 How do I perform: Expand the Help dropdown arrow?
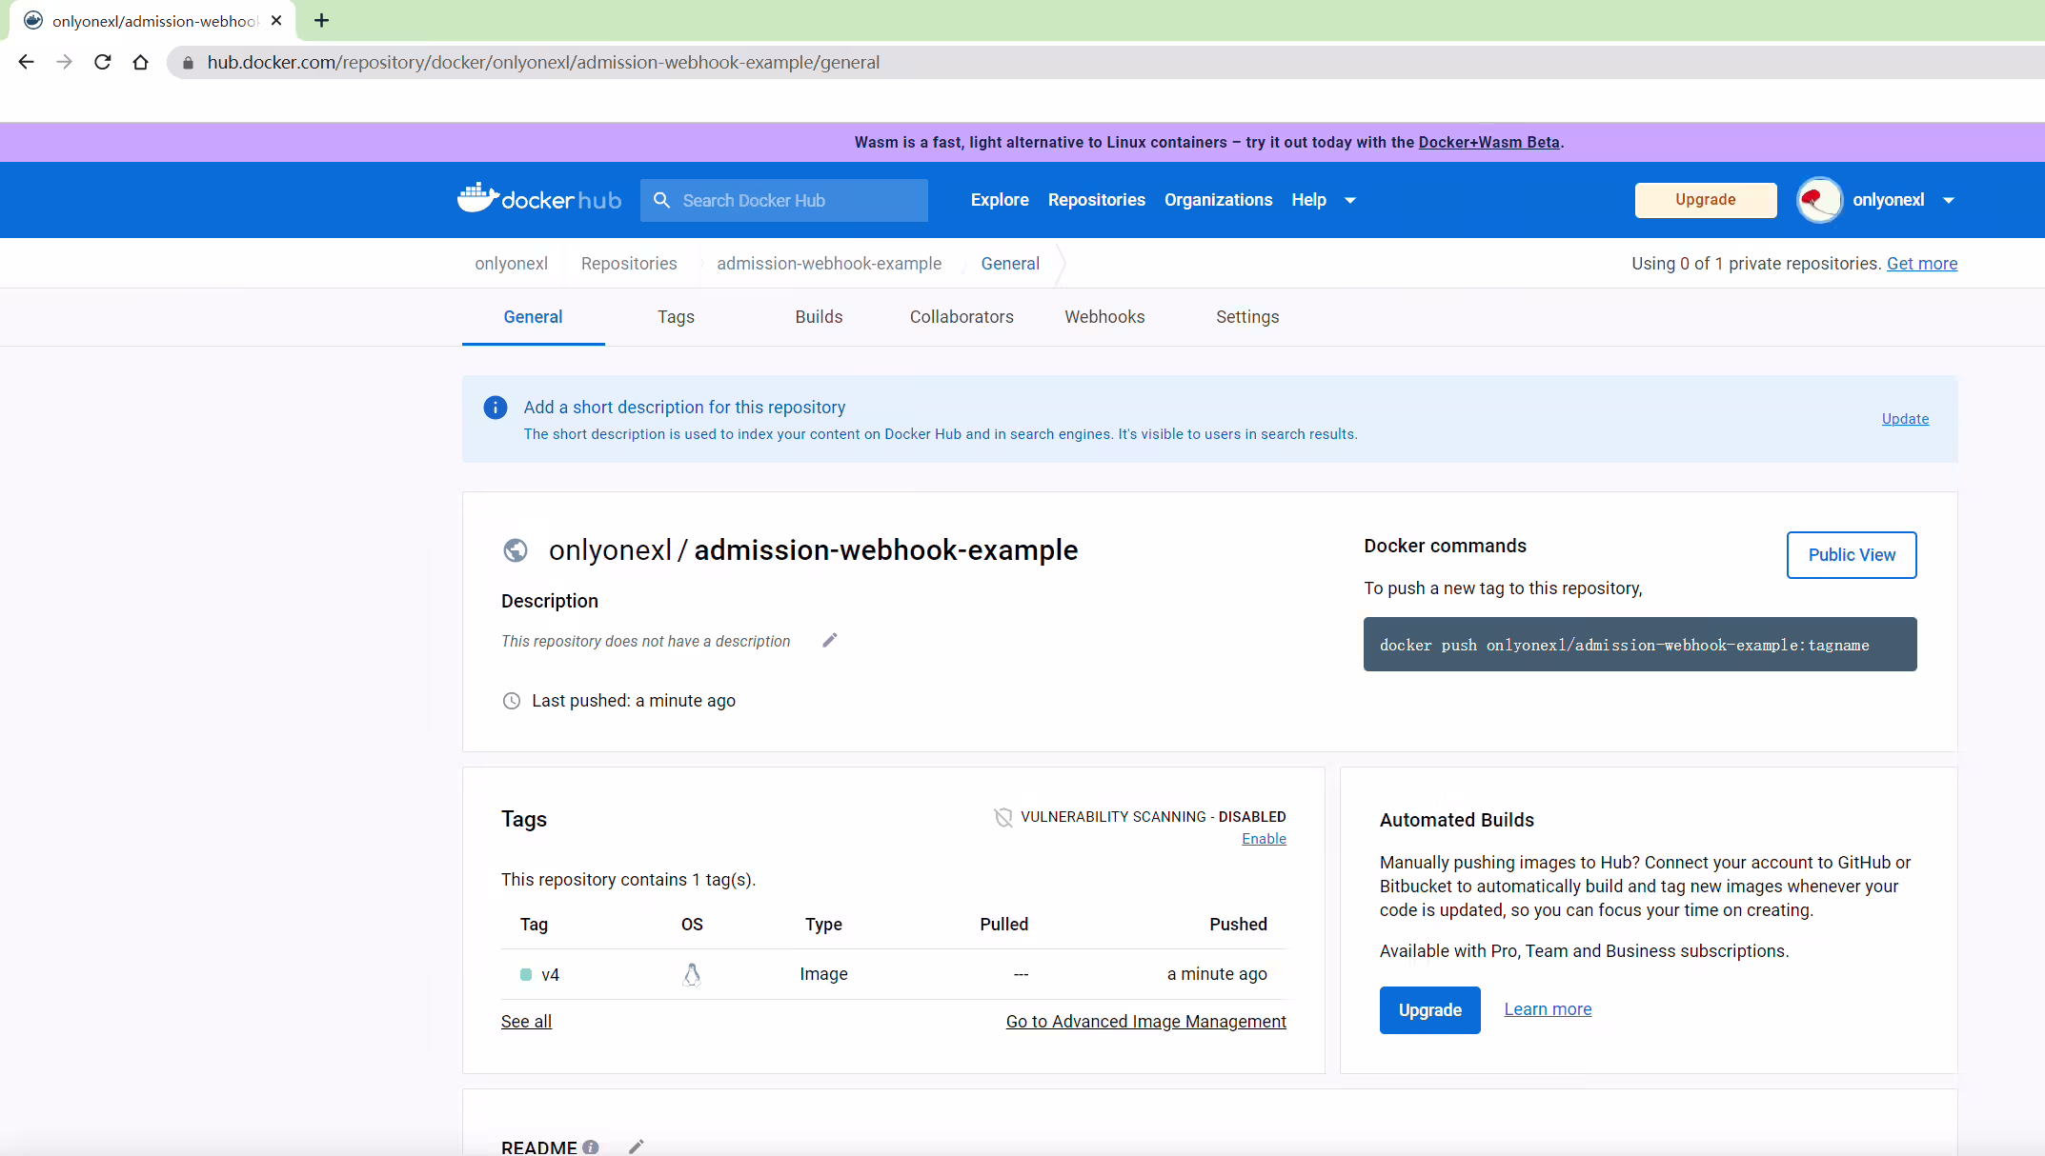1350,200
